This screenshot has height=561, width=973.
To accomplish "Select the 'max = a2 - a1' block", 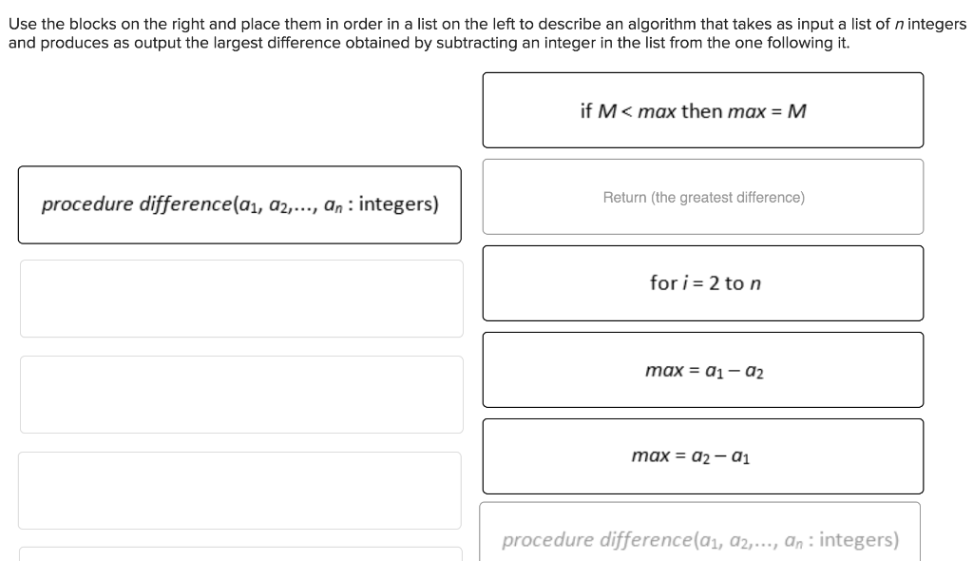I will [x=703, y=456].
